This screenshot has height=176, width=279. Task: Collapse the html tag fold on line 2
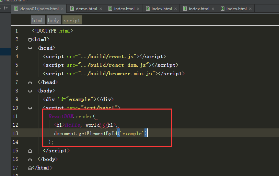tap(30, 40)
